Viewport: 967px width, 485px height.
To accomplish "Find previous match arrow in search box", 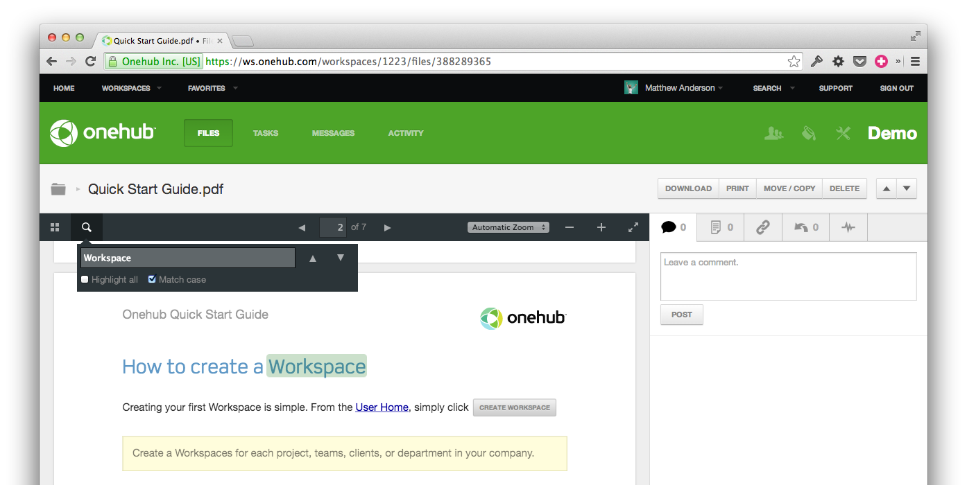I will tap(313, 258).
